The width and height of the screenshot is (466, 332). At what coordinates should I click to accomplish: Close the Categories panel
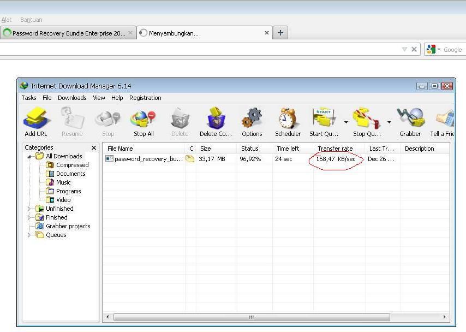94,147
